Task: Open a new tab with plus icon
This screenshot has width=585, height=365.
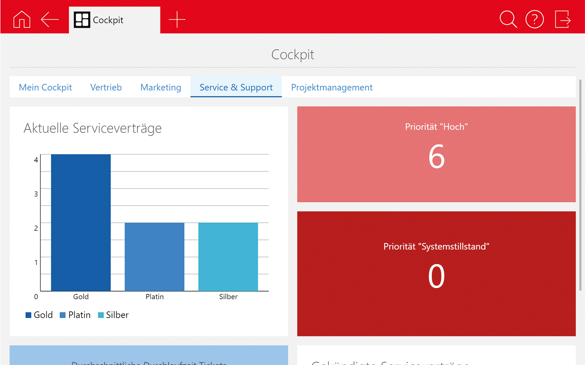Action: [177, 19]
